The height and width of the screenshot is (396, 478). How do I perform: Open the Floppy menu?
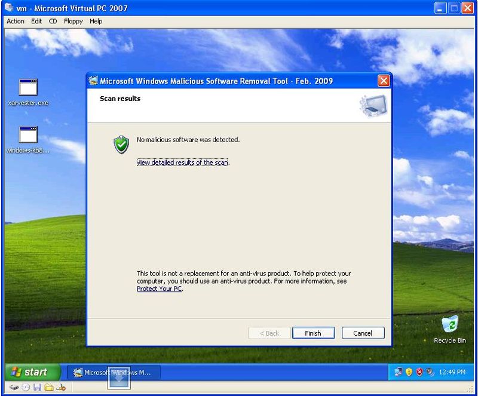coord(73,21)
